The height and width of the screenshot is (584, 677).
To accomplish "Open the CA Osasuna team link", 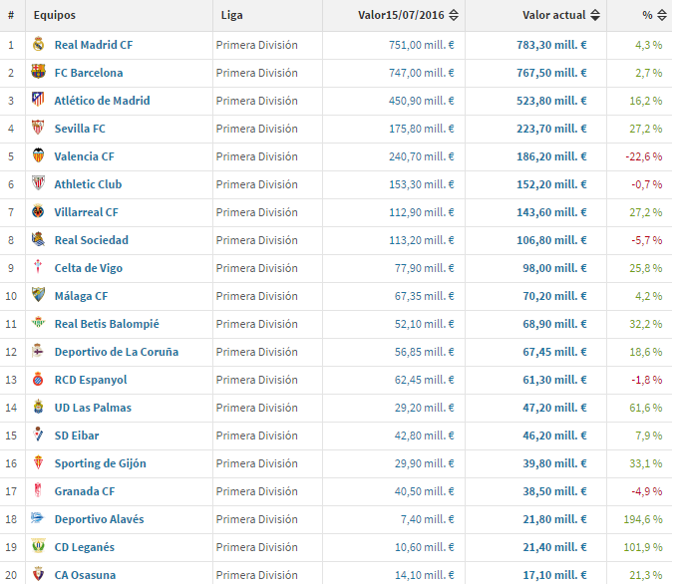I will tap(85, 575).
